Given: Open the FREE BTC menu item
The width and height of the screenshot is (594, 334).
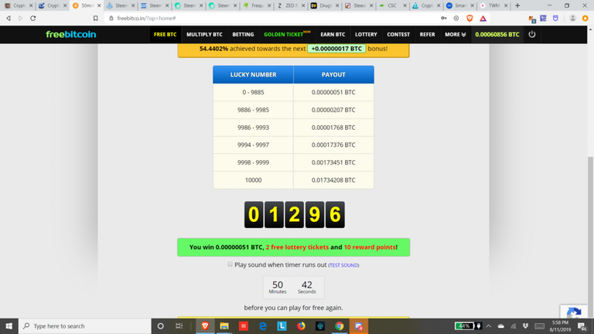Looking at the screenshot, I should click(x=166, y=35).
